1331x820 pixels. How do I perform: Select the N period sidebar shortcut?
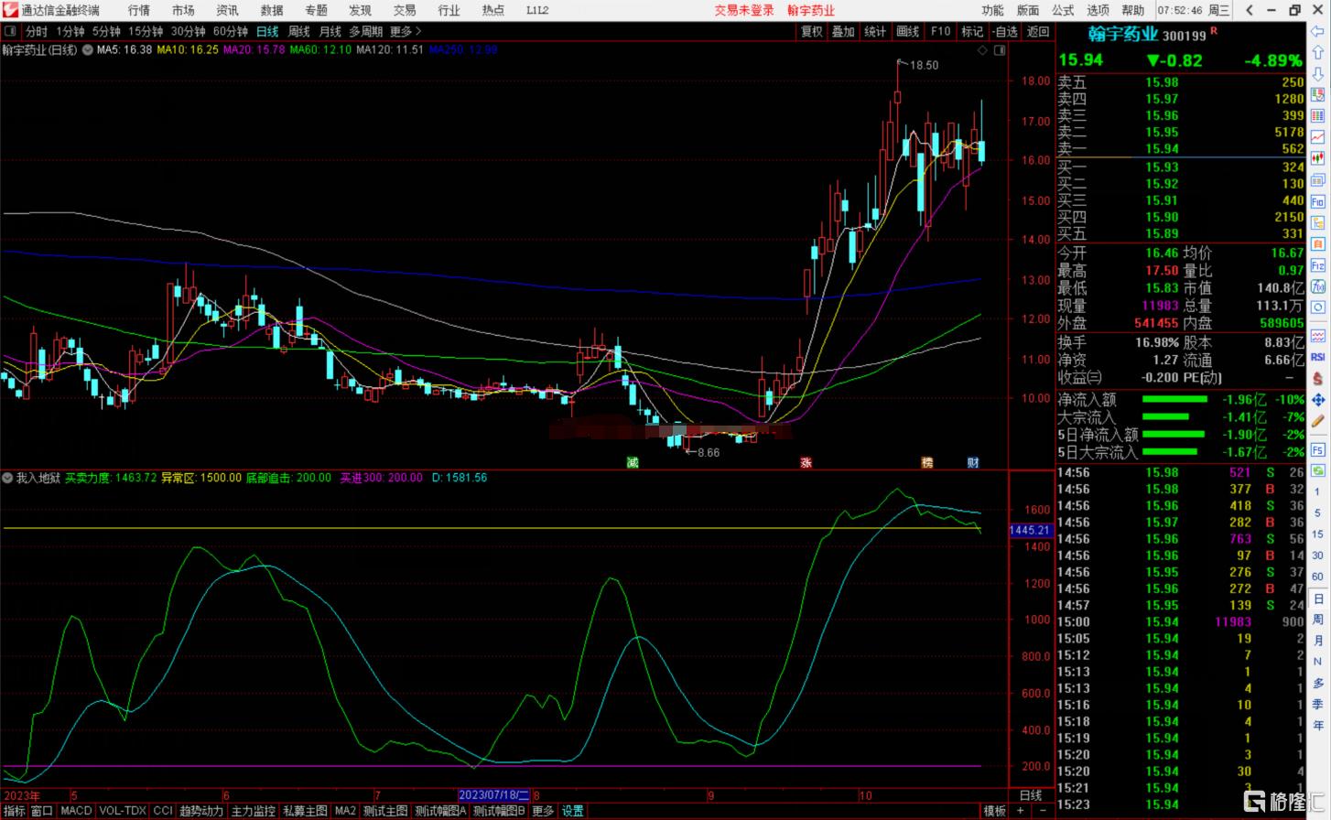point(1318,662)
